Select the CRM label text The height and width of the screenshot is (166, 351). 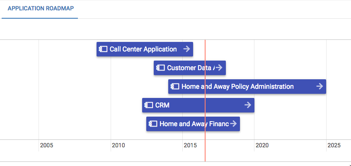coord(162,105)
